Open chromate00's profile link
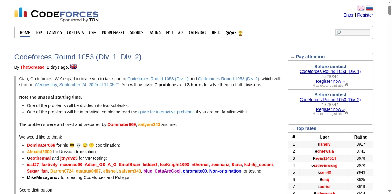The height and width of the screenshot is (194, 392). 195,171
